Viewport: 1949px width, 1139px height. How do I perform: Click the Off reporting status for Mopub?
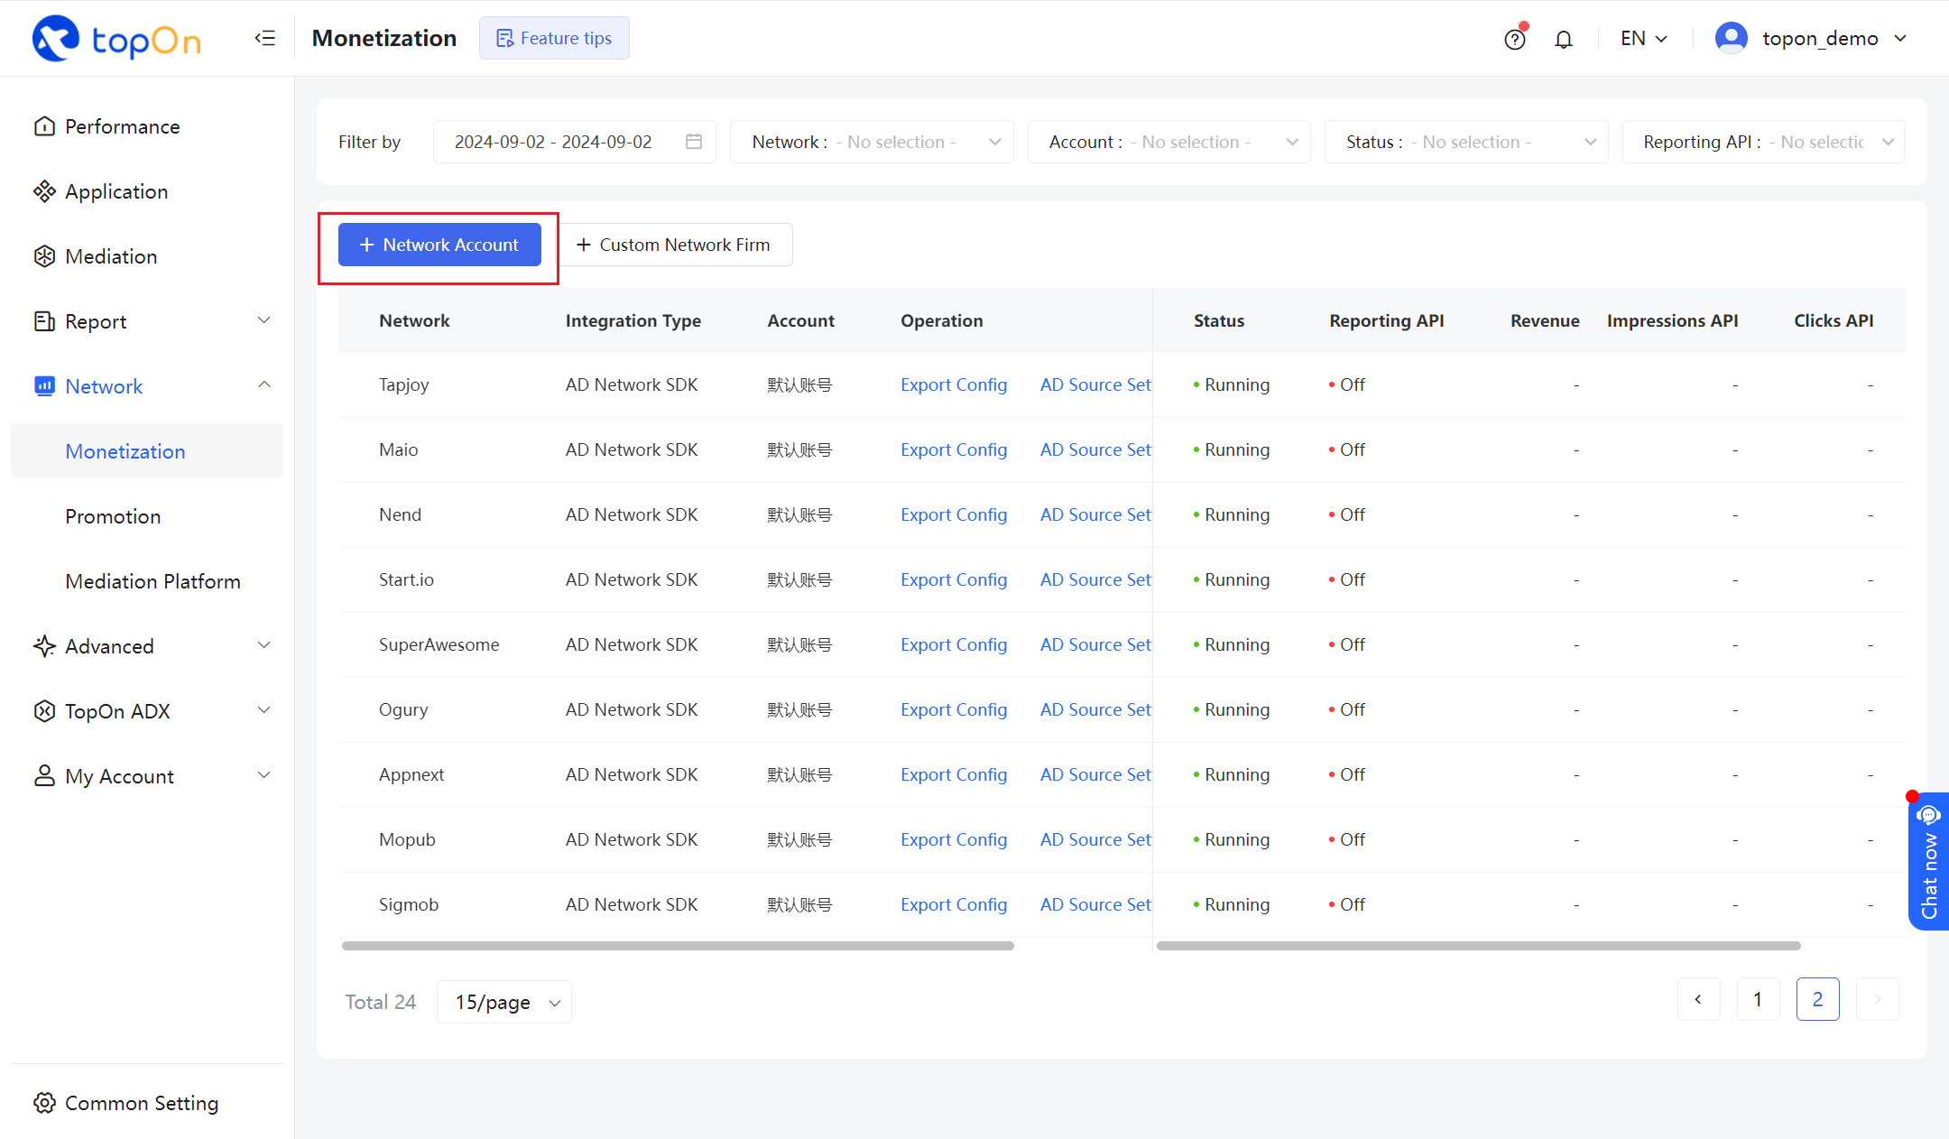click(1347, 839)
